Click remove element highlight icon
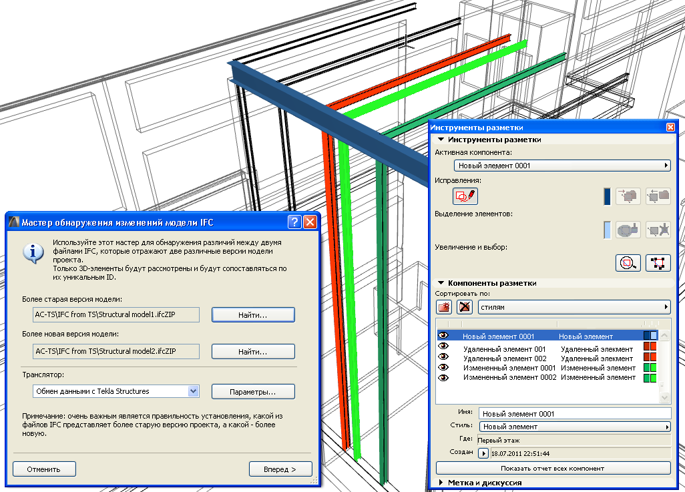The image size is (685, 492). 658,230
